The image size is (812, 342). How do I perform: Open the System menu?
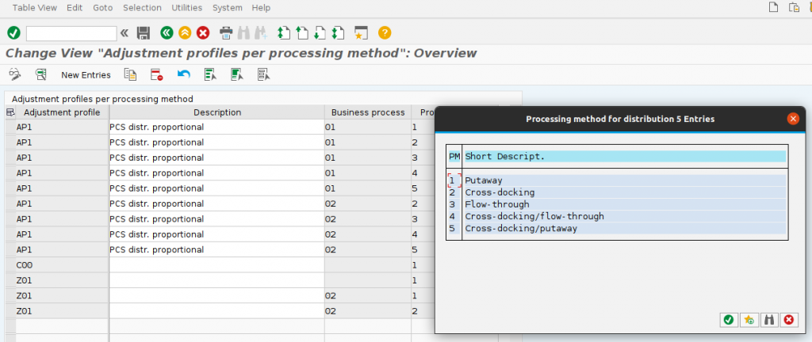(227, 8)
